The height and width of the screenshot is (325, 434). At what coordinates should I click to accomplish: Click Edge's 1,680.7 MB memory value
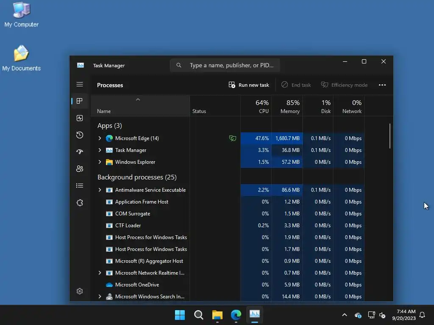pos(287,138)
